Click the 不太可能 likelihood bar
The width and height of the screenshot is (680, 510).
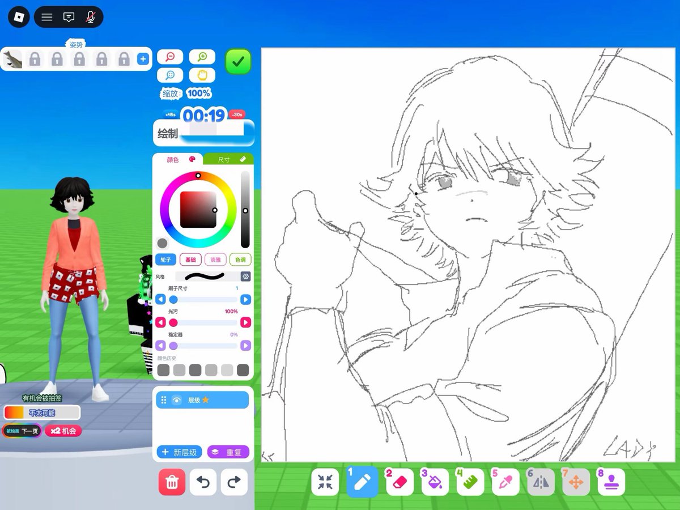click(x=42, y=413)
